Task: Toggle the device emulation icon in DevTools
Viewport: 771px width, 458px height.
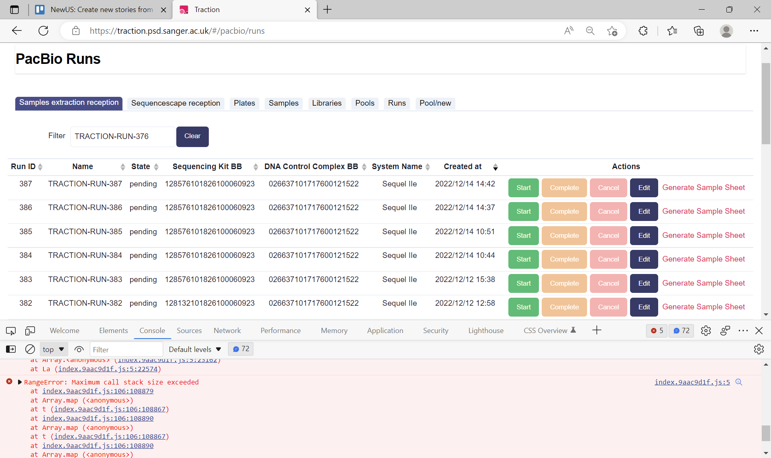Action: 30,330
